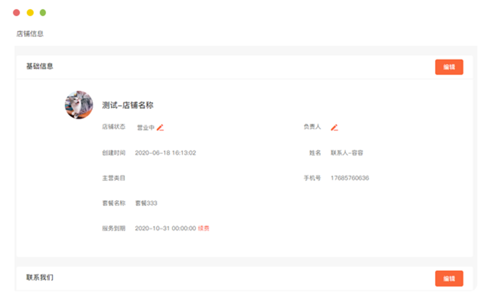Image resolution: width=488 pixels, height=302 pixels.
Task: Open the cat store avatar image
Action: click(x=79, y=105)
